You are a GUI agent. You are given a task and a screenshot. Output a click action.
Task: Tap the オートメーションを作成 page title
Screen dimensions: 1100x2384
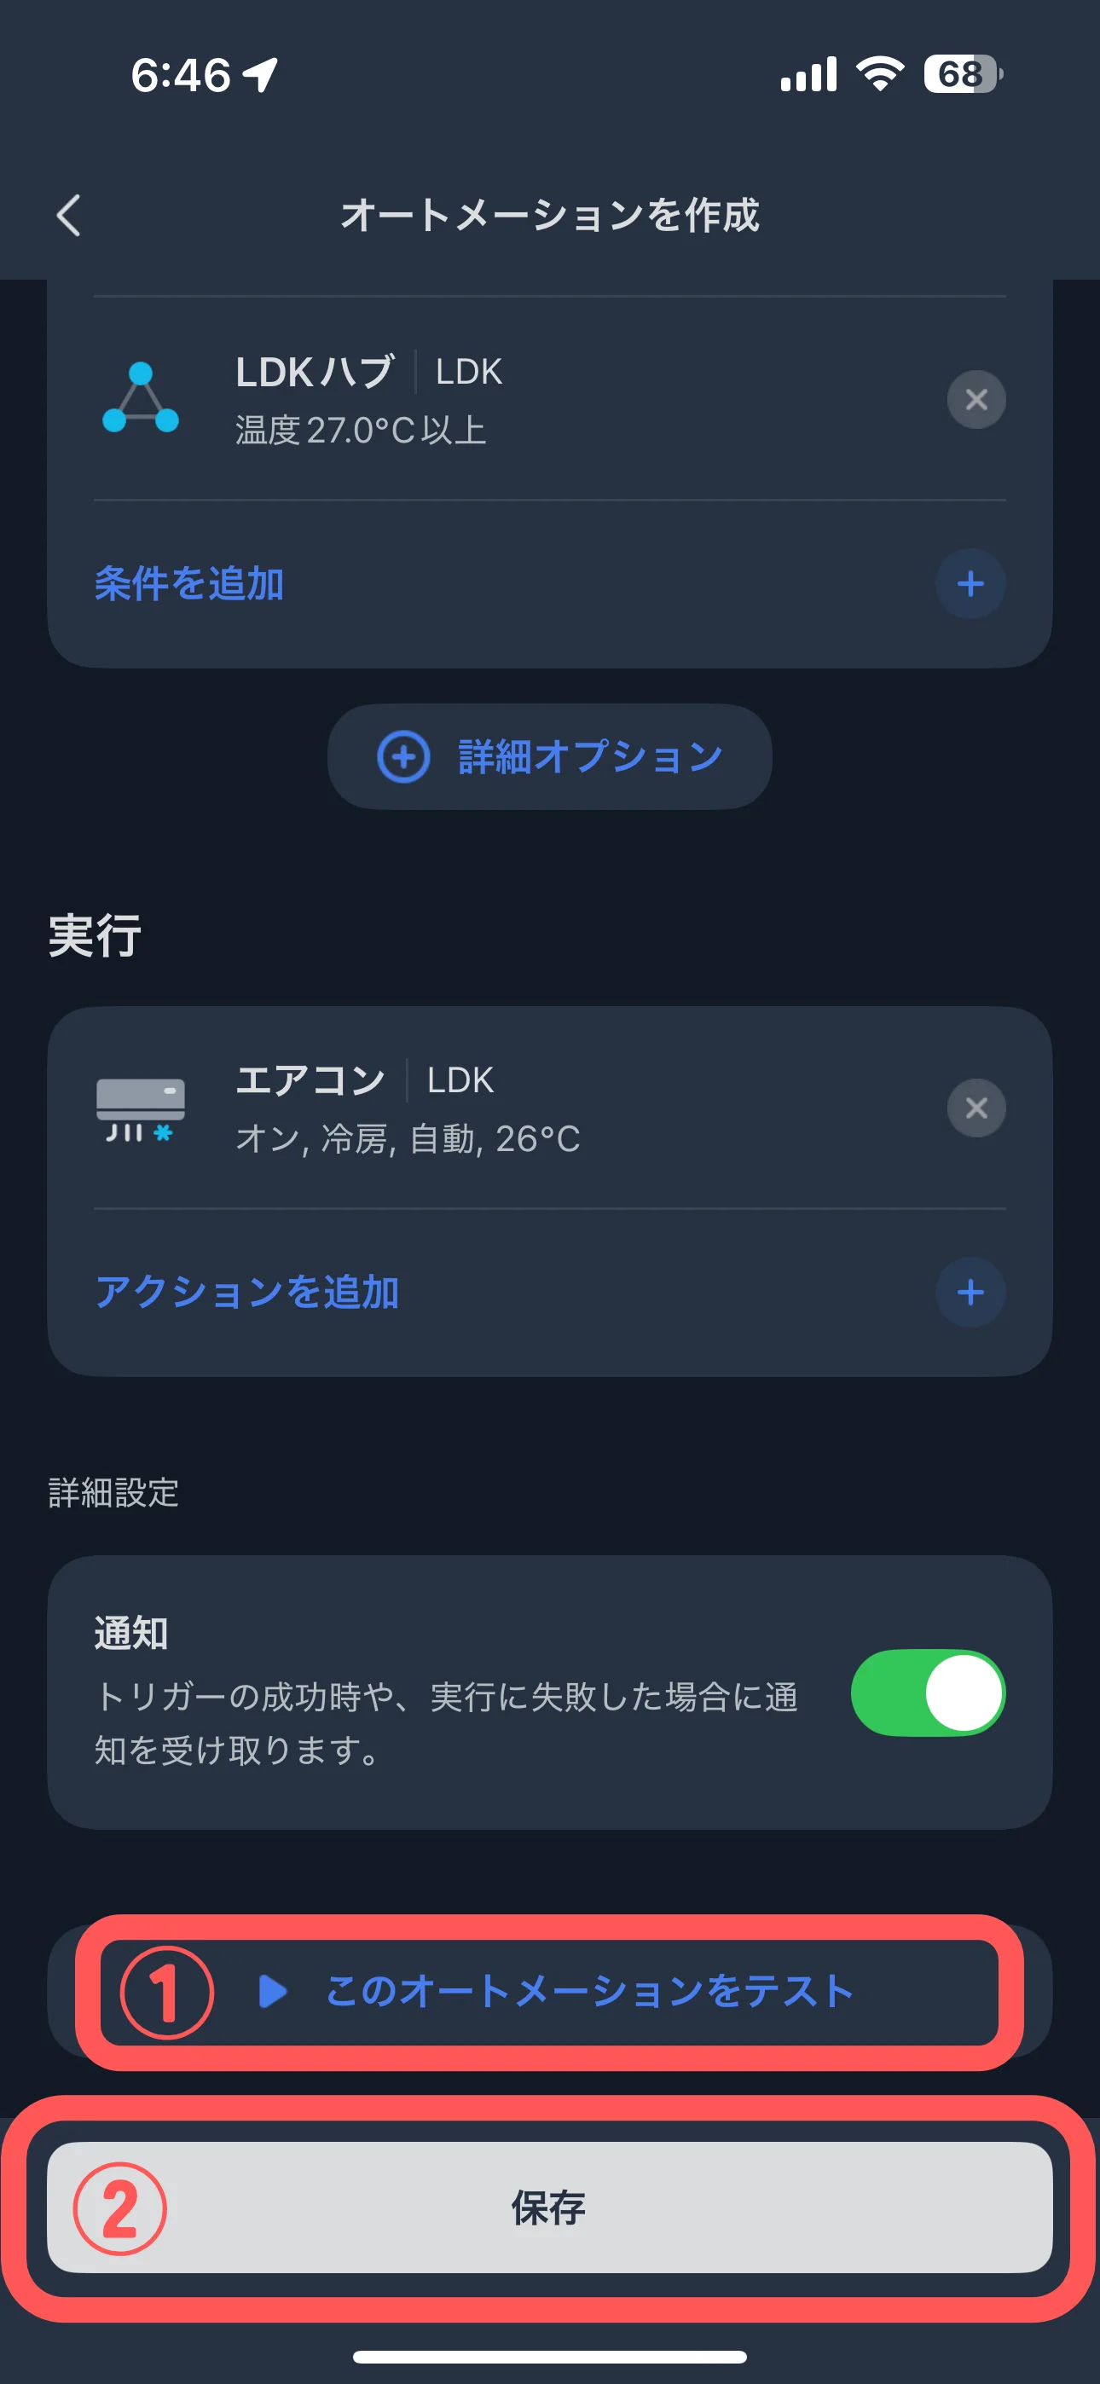[550, 216]
